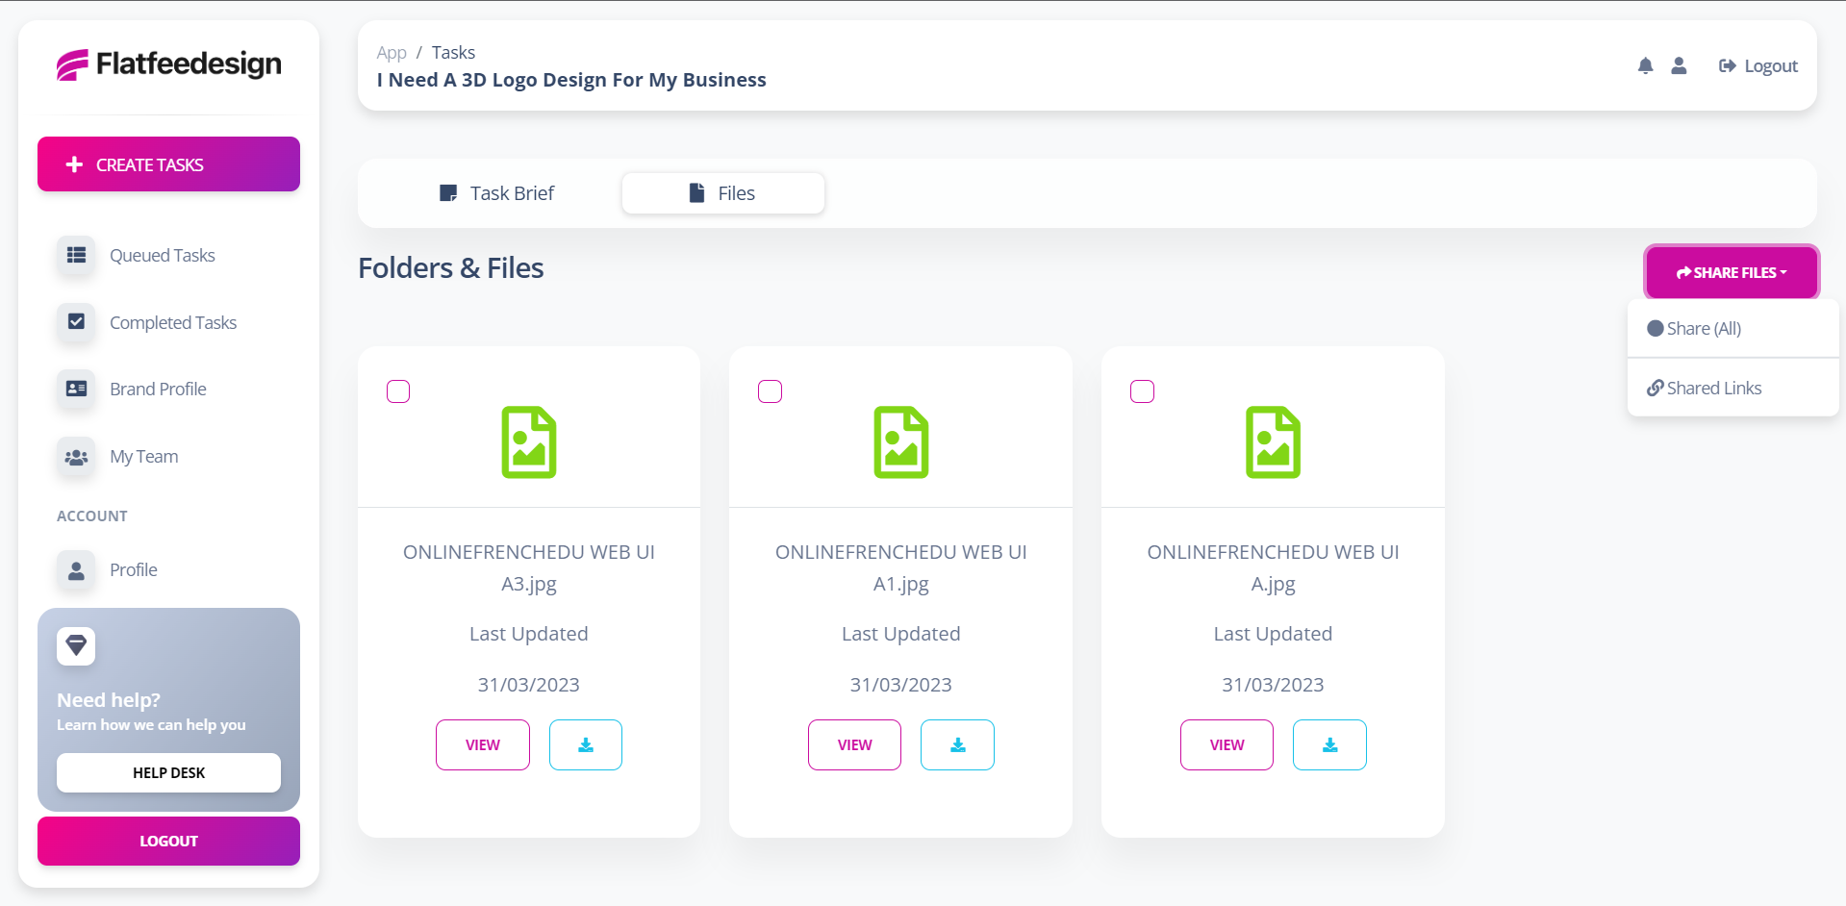Screen dimensions: 1846x906
Task: Click Create Tasks button
Action: tap(168, 164)
